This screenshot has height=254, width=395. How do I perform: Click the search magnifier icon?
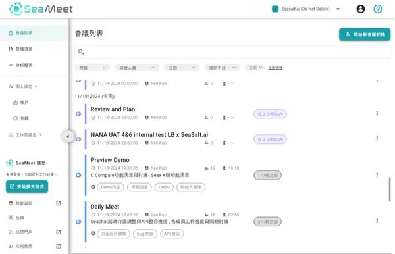[x=81, y=52]
